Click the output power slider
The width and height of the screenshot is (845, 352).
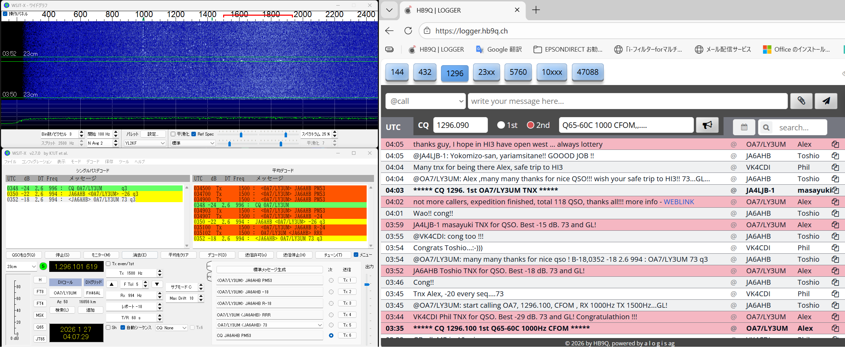tap(367, 285)
